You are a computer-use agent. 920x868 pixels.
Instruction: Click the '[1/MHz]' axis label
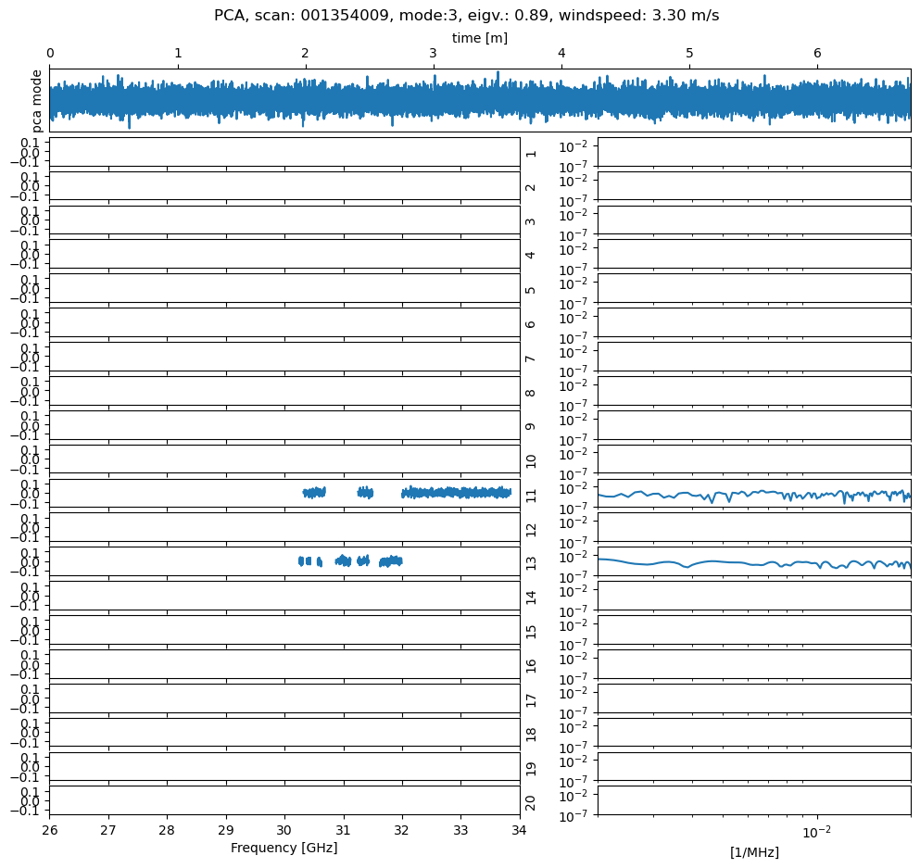coord(754,852)
